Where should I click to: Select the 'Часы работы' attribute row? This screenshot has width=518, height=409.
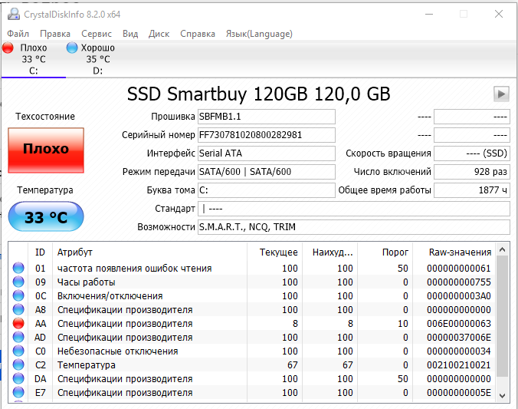[252, 282]
